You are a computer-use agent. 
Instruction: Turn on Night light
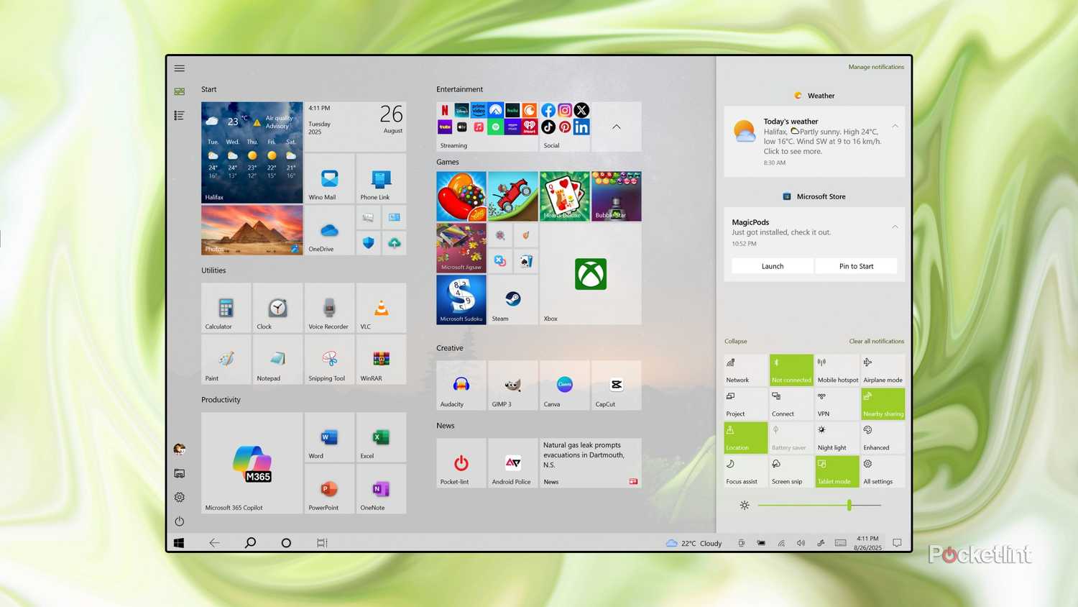pyautogui.click(x=837, y=437)
